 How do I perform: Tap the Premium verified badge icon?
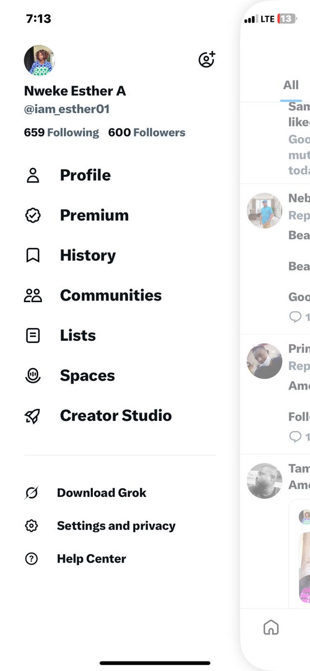pos(33,215)
